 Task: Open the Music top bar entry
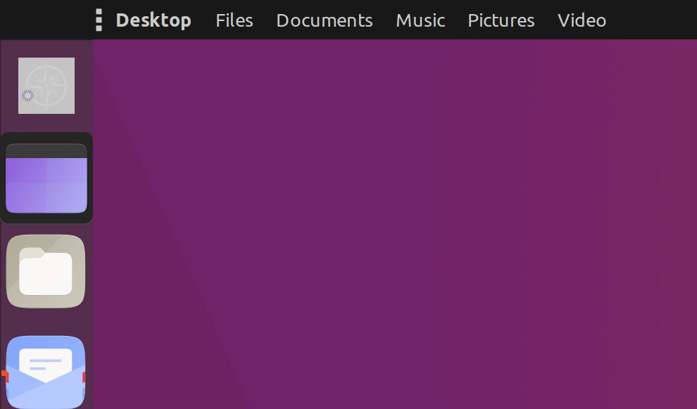[x=420, y=20]
